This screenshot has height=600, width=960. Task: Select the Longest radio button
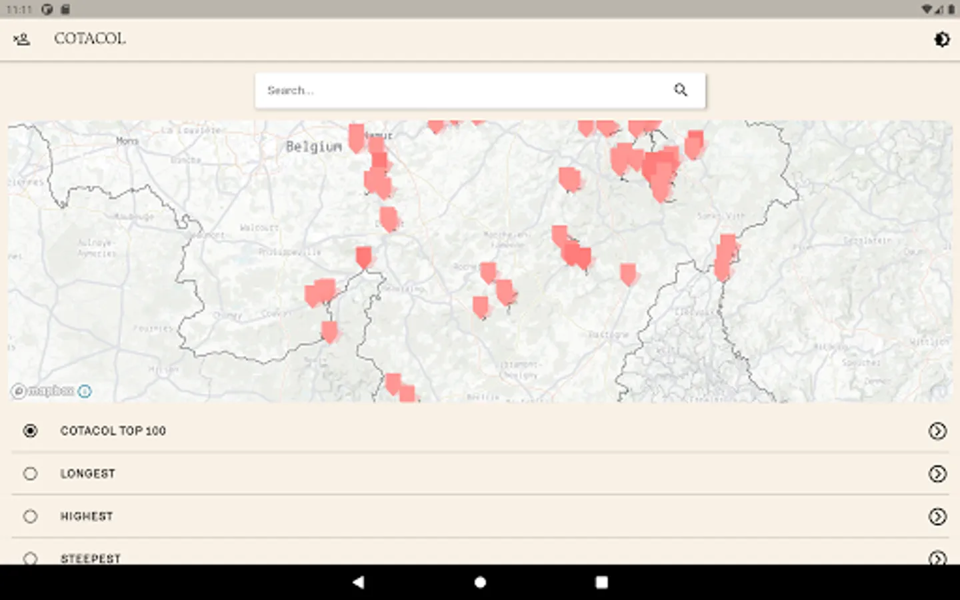[x=31, y=473]
